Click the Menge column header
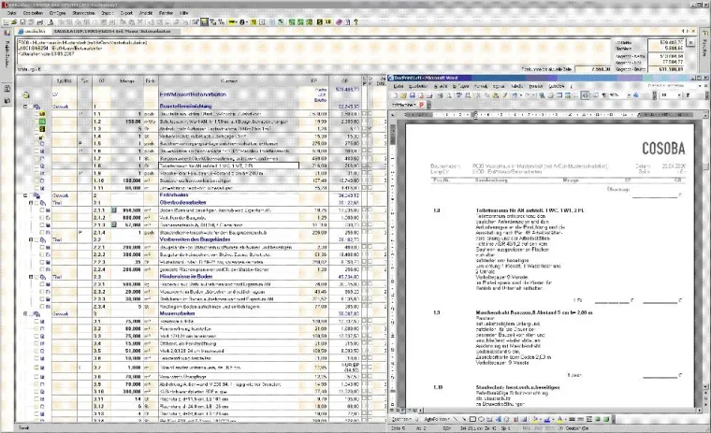The image size is (711, 433). 127,80
